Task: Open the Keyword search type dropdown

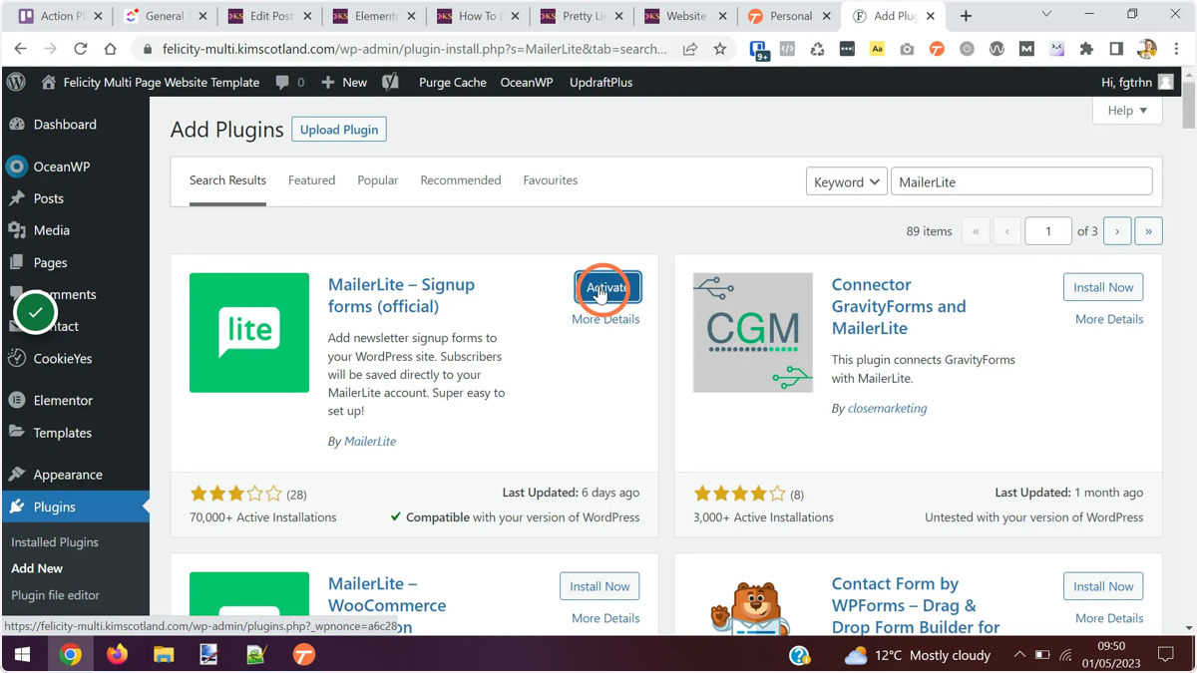Action: [847, 181]
